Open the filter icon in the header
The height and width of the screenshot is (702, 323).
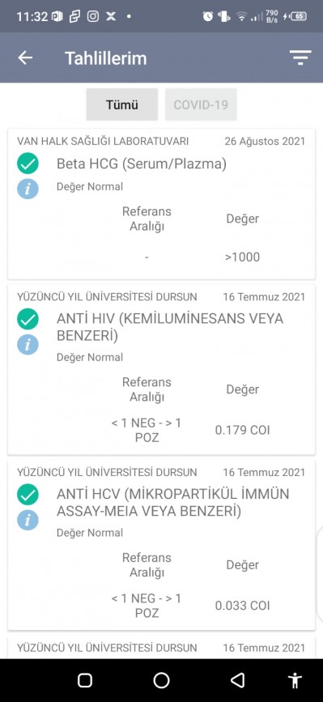coord(300,57)
